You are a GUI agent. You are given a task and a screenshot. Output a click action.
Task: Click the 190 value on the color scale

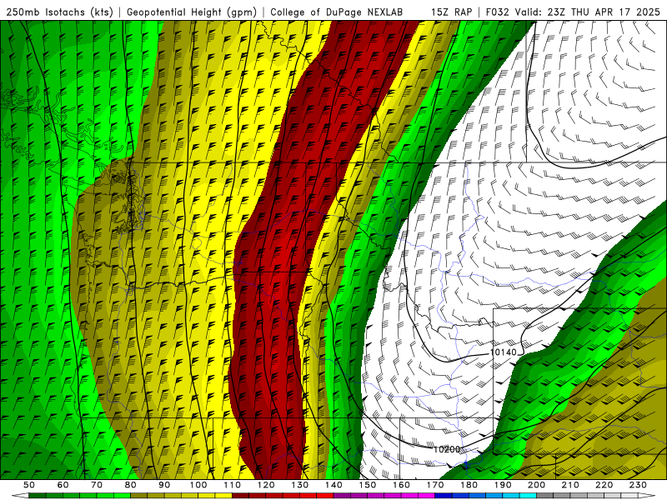point(503,485)
